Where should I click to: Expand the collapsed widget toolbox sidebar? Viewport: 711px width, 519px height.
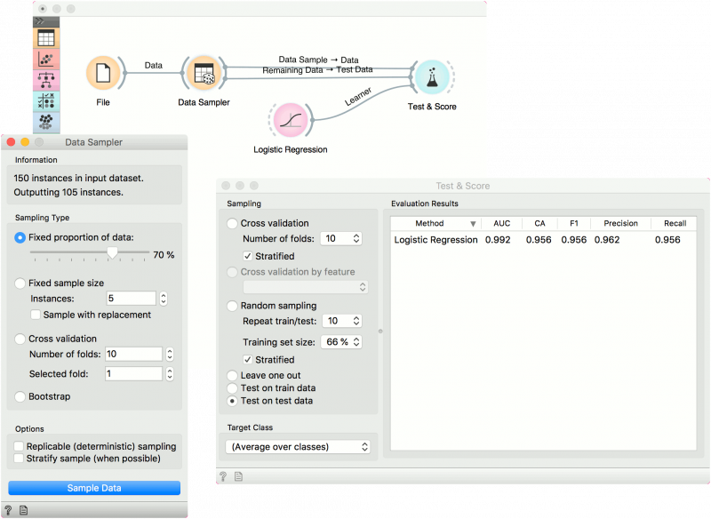[40, 20]
